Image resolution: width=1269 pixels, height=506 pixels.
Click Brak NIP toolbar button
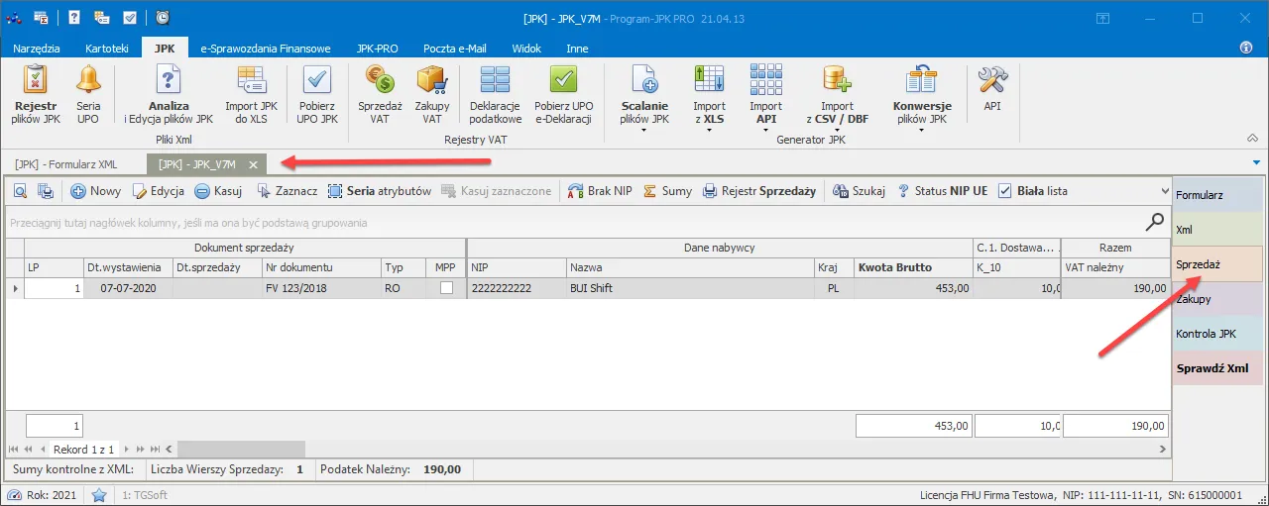600,191
